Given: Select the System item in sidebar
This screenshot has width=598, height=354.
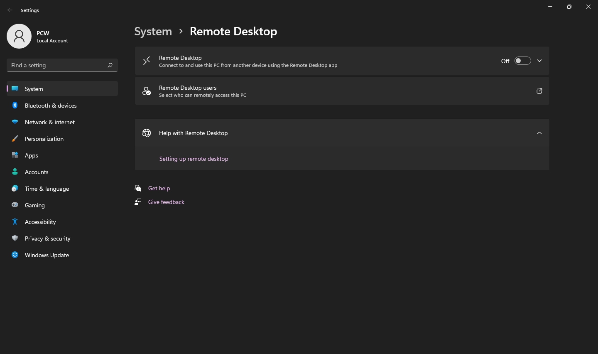Looking at the screenshot, I should tap(34, 89).
